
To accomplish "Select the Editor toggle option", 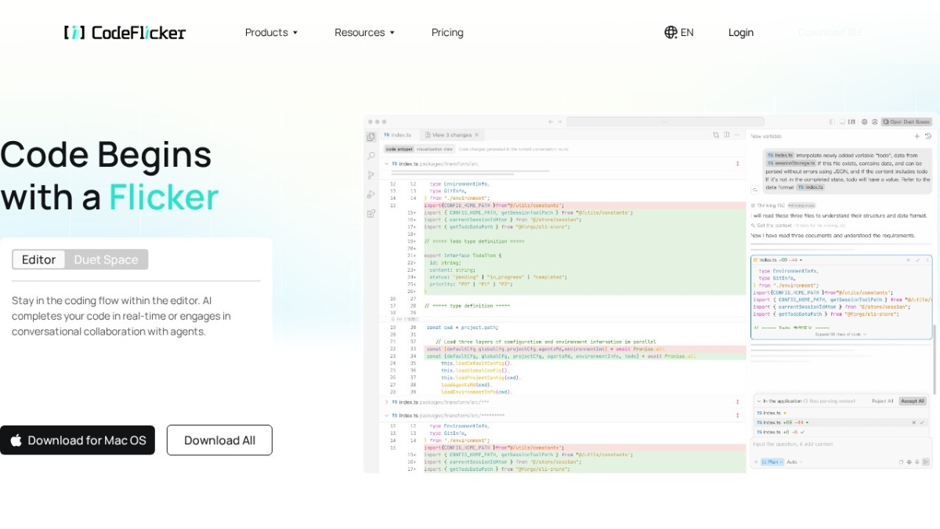I will click(38, 259).
